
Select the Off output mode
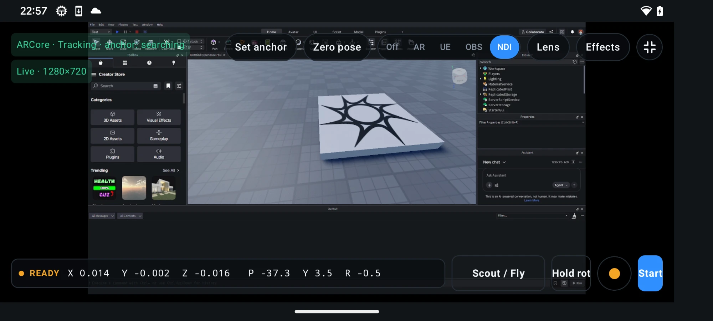[x=392, y=47]
